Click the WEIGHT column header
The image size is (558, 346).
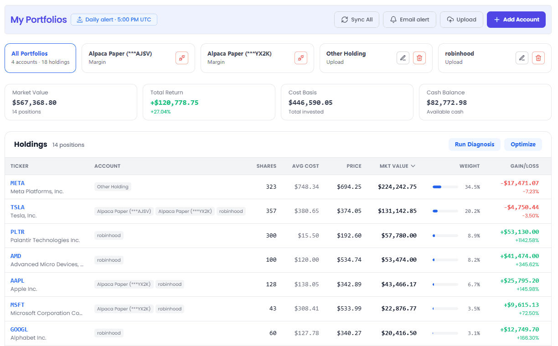coord(470,166)
